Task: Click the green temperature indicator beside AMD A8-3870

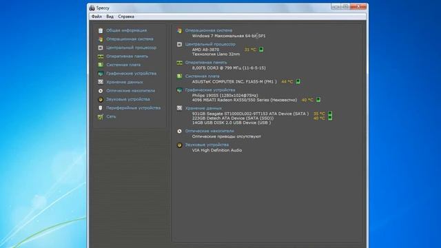Action: pos(261,50)
